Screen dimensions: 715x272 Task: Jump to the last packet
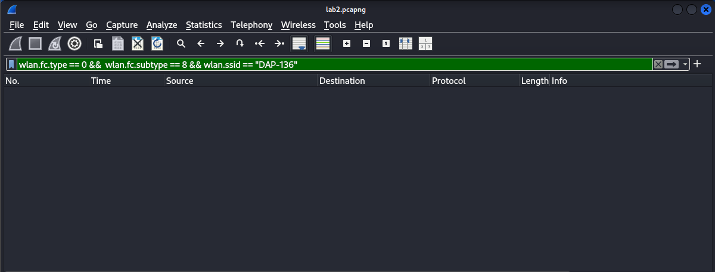point(279,43)
